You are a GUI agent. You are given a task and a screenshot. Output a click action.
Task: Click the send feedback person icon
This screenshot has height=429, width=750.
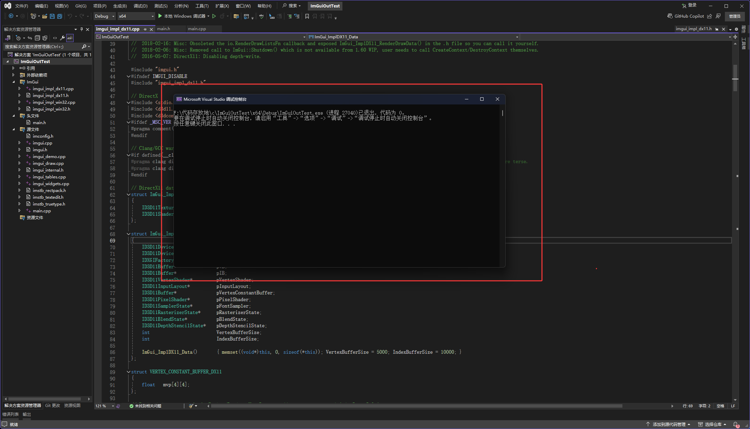pos(718,16)
